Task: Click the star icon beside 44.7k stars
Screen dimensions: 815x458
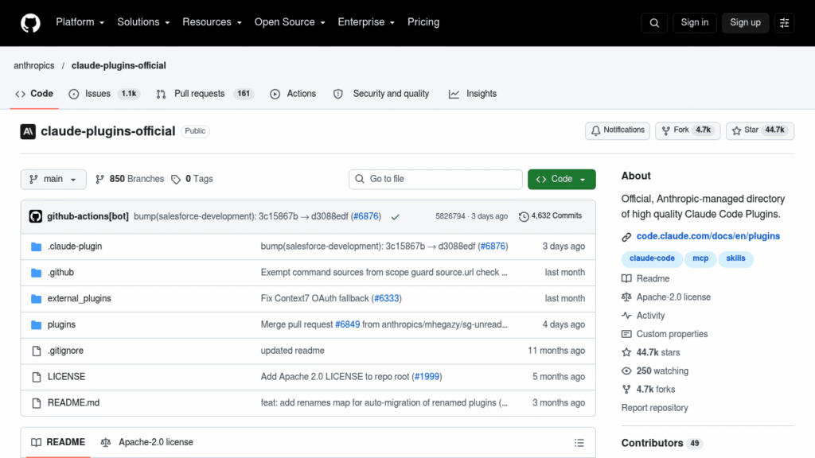Action: tap(626, 352)
